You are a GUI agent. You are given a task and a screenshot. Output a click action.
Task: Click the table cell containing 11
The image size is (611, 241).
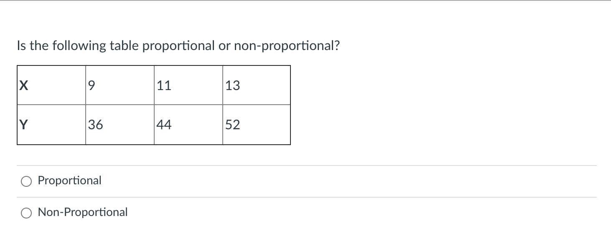pos(188,85)
